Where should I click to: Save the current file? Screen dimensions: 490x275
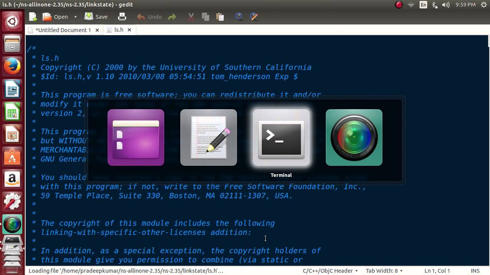tap(96, 17)
